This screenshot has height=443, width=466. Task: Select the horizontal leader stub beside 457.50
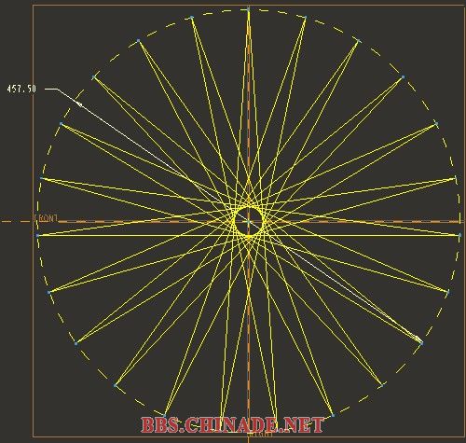click(51, 89)
